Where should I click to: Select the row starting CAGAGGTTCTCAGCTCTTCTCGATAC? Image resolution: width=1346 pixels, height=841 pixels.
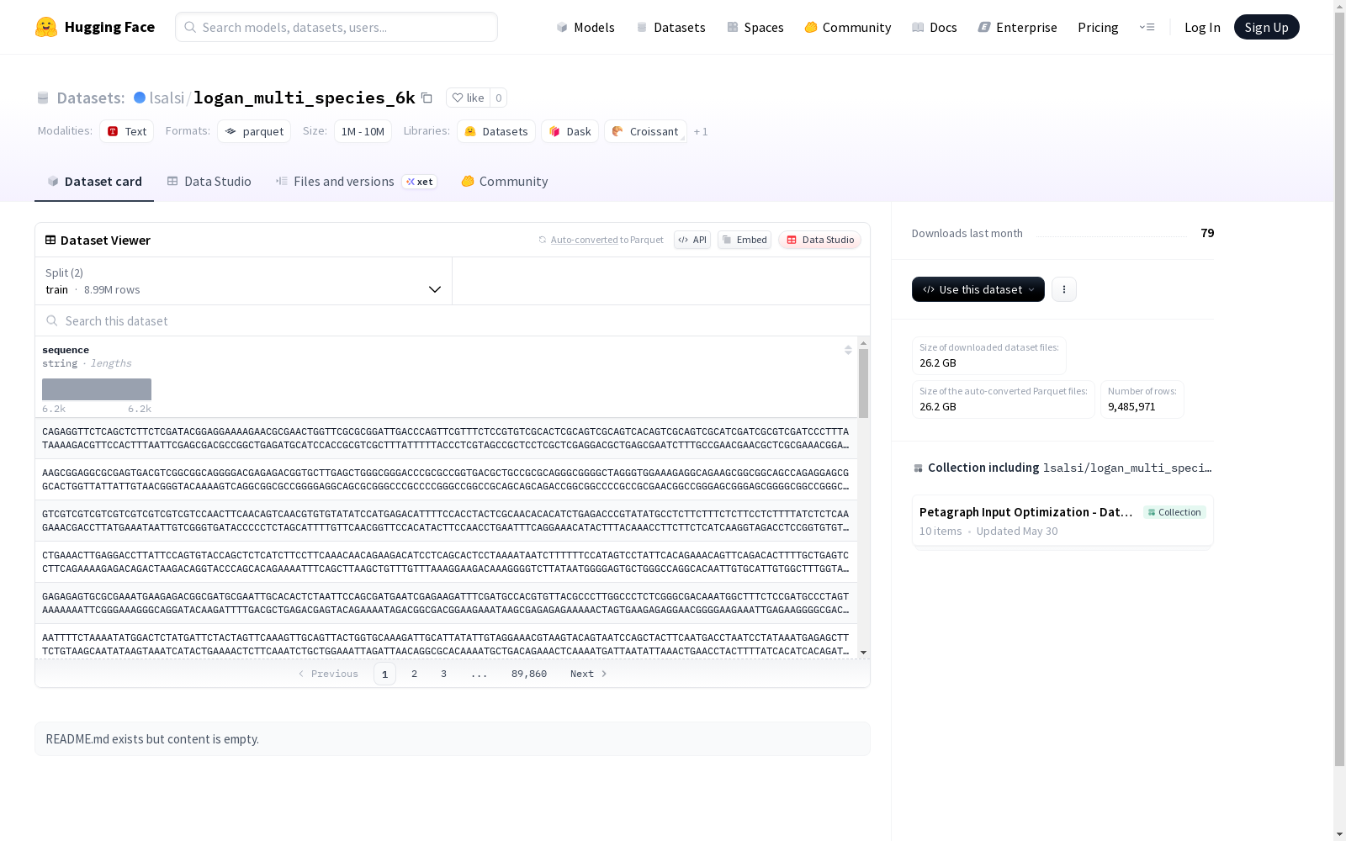tap(446, 438)
